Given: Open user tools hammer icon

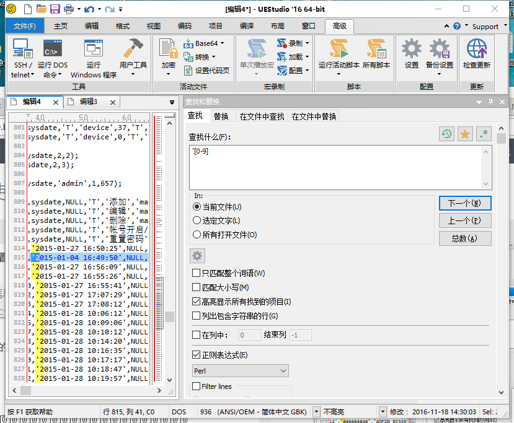Looking at the screenshot, I should point(133,48).
